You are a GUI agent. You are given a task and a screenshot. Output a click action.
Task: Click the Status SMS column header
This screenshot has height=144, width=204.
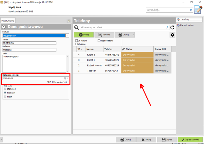[162, 49]
